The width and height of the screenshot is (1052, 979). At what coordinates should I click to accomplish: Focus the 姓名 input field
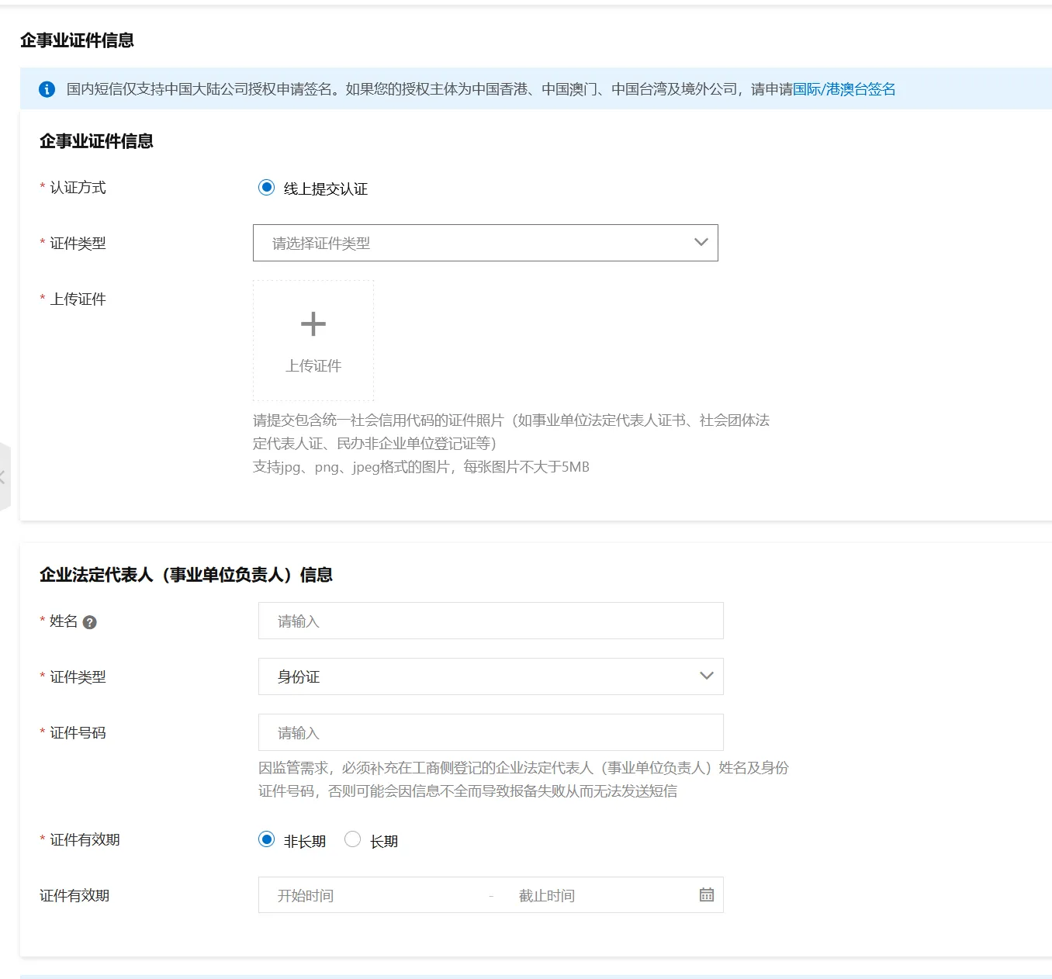(x=491, y=621)
